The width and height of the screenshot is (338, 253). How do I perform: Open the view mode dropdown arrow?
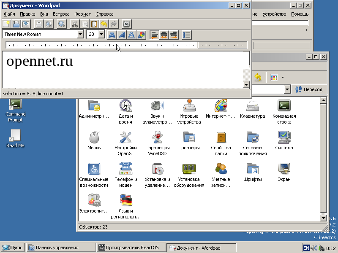pyautogui.click(x=282, y=78)
